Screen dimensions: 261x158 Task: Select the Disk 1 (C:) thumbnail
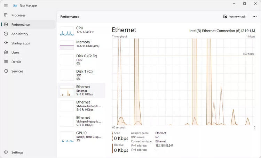tap(67, 75)
